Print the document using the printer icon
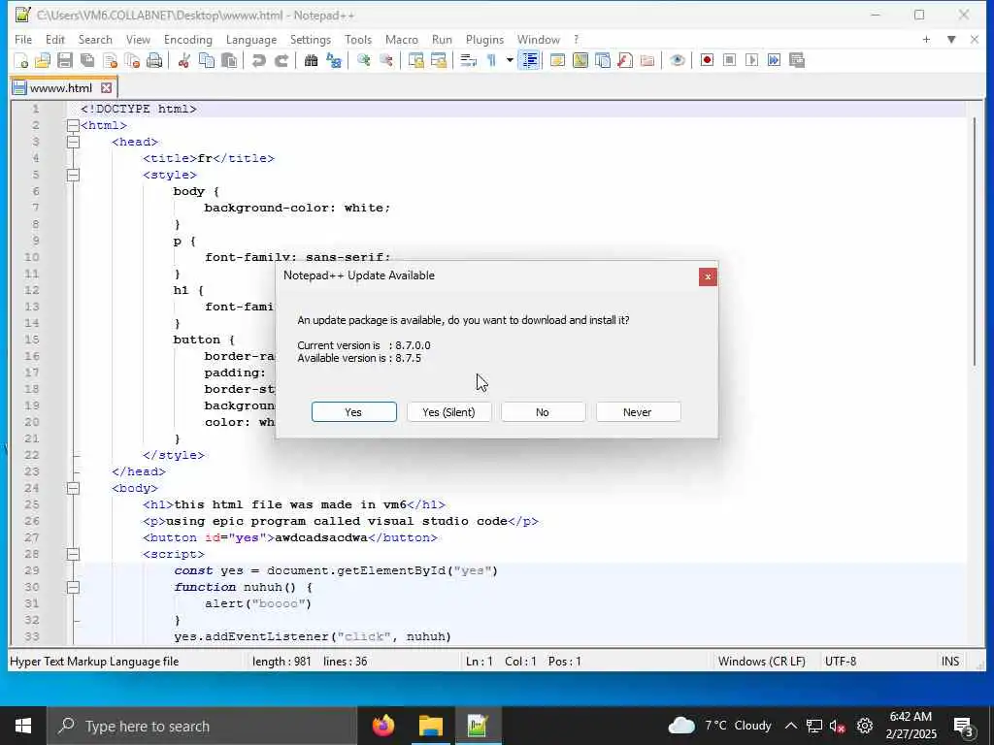The width and height of the screenshot is (994, 745). 154,61
